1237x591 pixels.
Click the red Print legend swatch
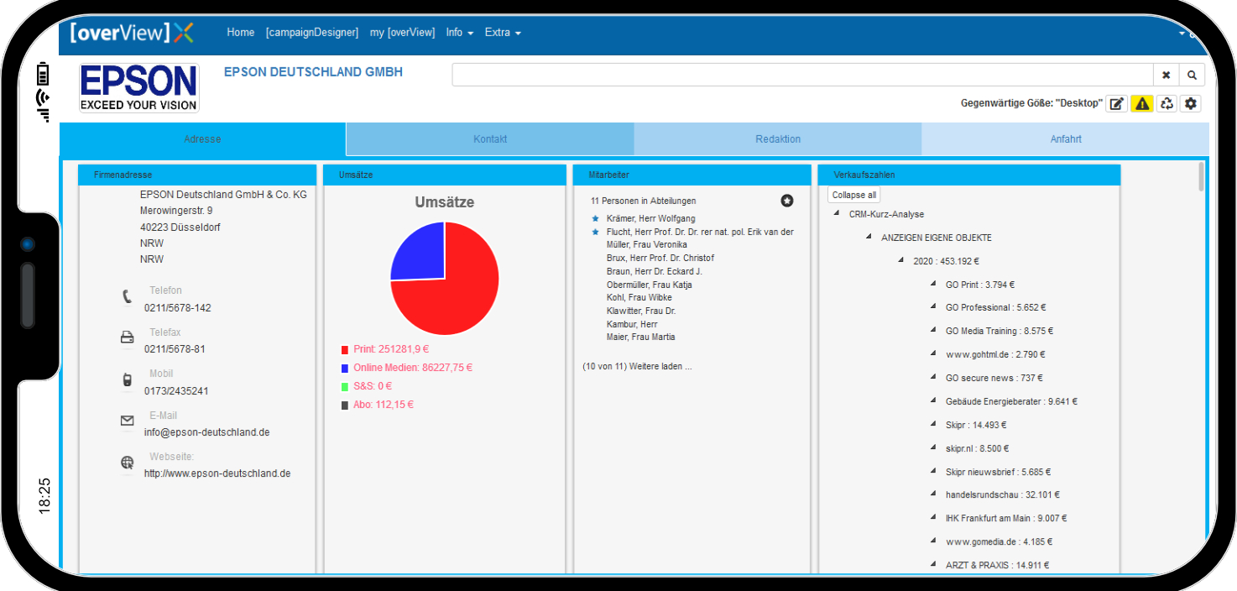[x=345, y=349]
